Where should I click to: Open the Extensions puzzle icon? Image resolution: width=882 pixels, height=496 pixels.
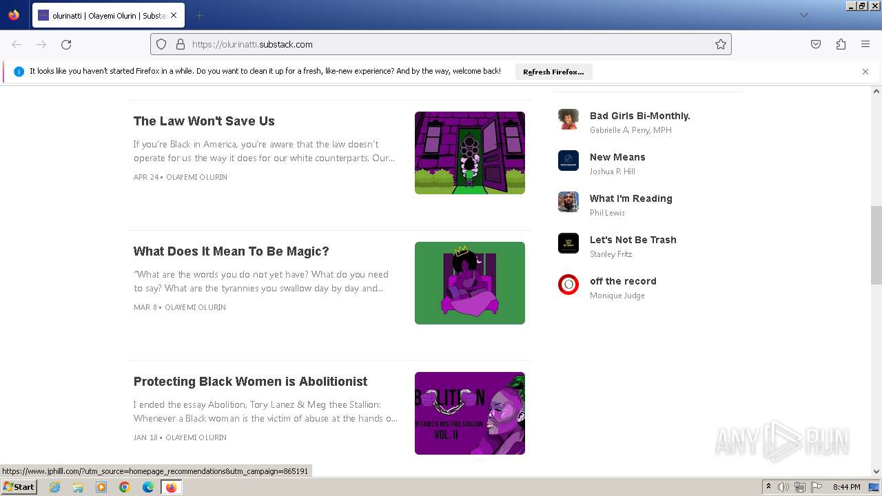[x=841, y=44]
